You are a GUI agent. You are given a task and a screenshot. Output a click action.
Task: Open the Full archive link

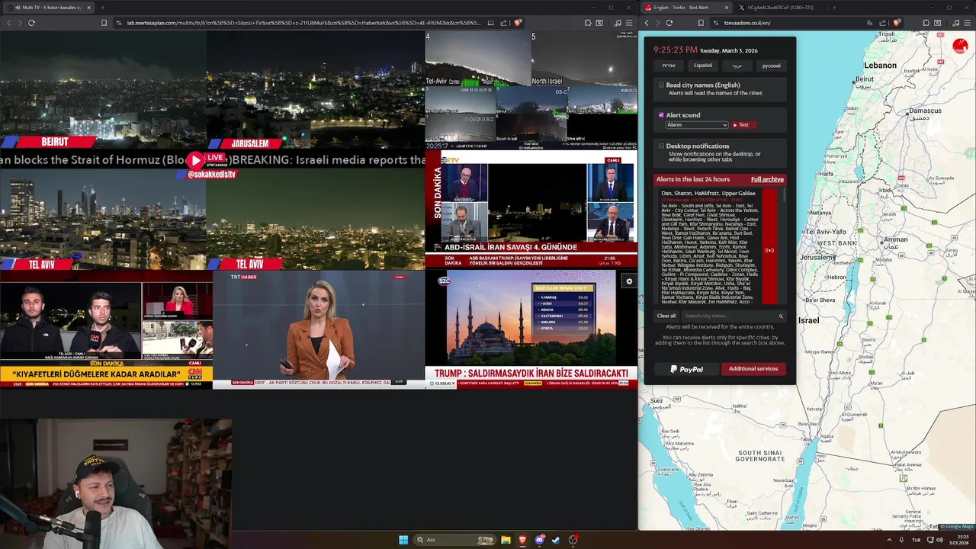pyautogui.click(x=767, y=179)
